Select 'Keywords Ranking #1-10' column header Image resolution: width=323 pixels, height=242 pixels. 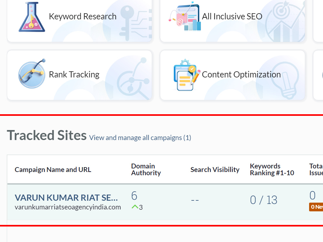tap(272, 169)
